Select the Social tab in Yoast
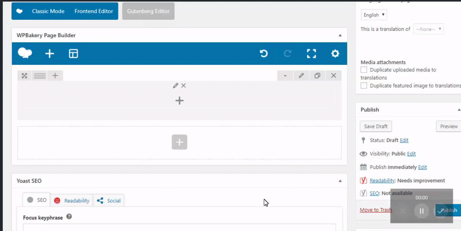The image size is (461, 231). [x=109, y=201]
